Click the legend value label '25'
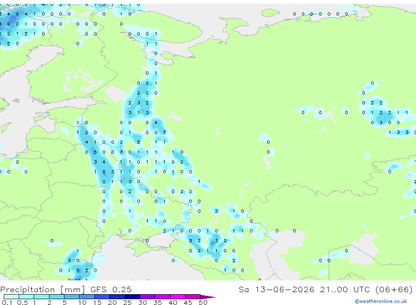The image size is (416, 305). [x=127, y=303]
